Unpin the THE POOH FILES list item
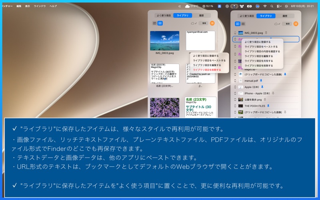 click(268, 106)
